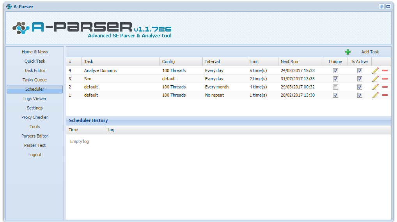Screen dimensions: 397x222
Task: Uncheck Unique for the Analyze Domains task
Action: pyautogui.click(x=335, y=71)
